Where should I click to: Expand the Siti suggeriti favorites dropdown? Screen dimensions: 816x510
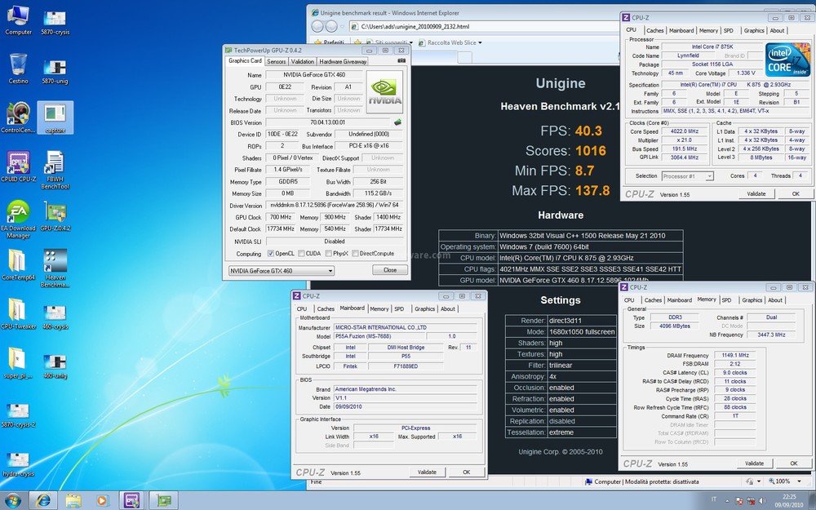[x=411, y=42]
